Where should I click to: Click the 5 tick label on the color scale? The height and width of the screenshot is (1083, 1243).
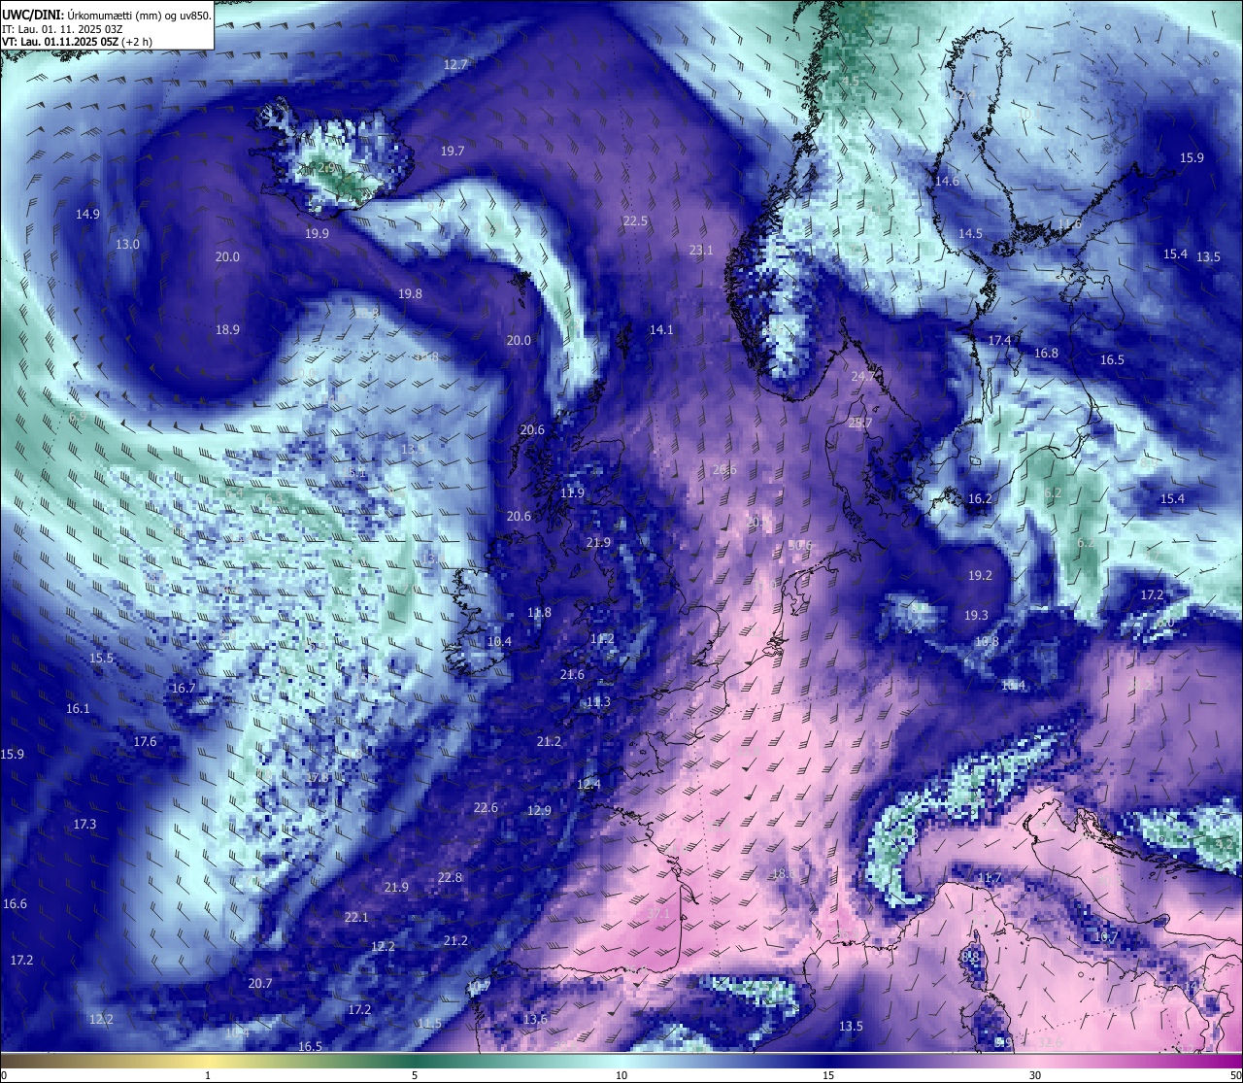coord(415,1075)
